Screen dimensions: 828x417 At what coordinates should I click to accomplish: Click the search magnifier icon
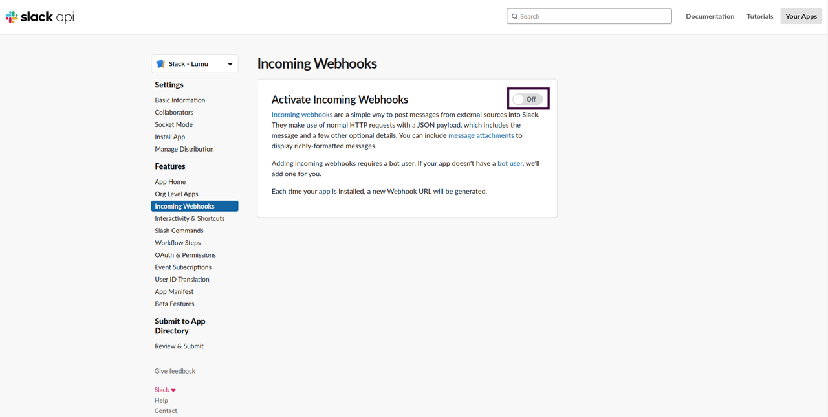515,16
